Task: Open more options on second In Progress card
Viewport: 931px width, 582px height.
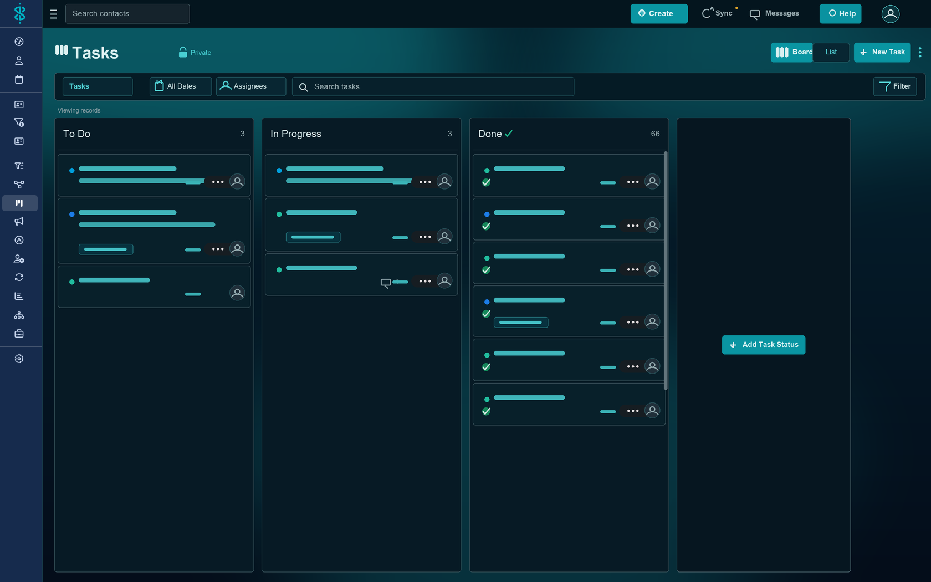Action: [425, 237]
